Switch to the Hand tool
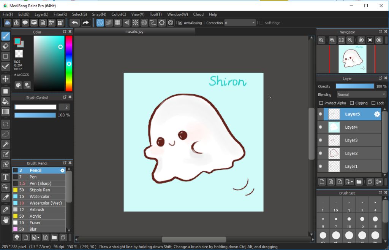The width and height of the screenshot is (389, 250). click(6, 220)
